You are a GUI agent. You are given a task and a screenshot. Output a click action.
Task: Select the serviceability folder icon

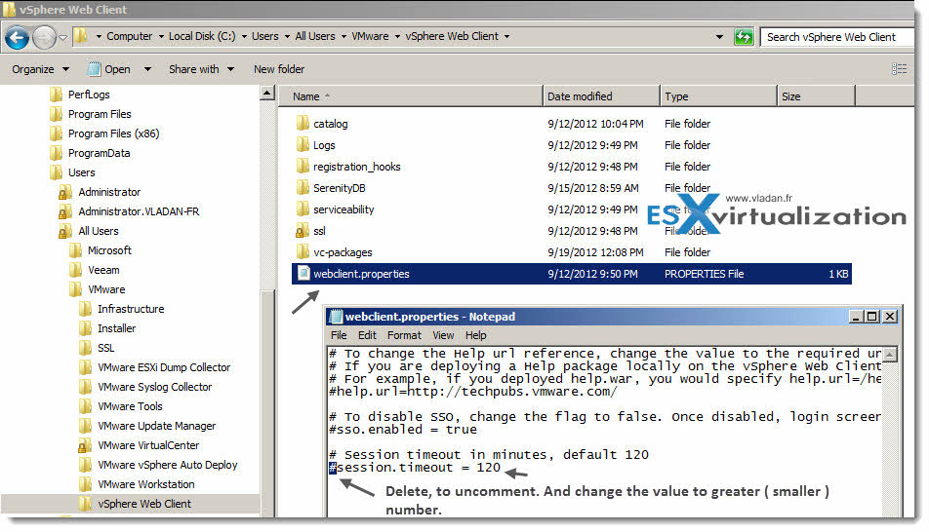303,209
